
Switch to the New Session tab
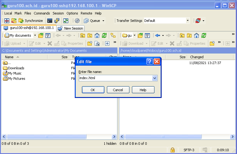[70, 28]
